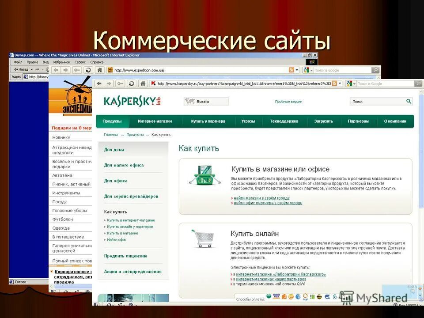Click Kaspersky lab logo

coord(132,101)
